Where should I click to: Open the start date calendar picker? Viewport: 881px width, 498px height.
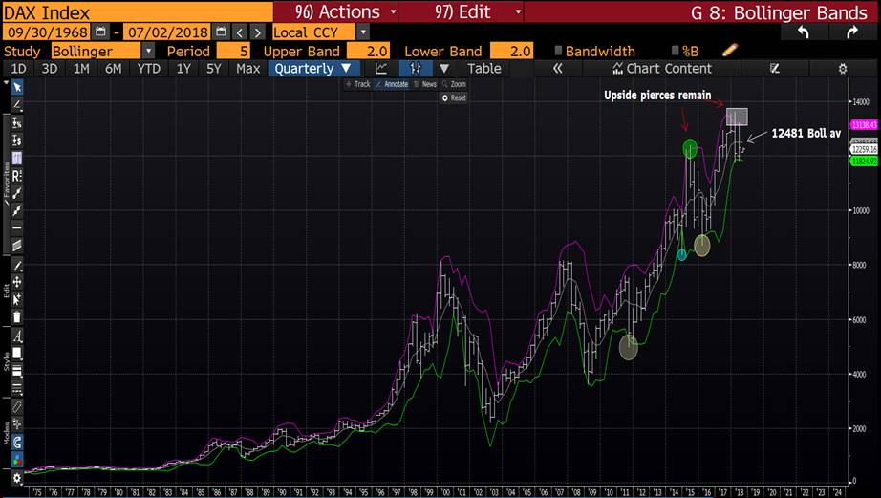click(x=100, y=32)
